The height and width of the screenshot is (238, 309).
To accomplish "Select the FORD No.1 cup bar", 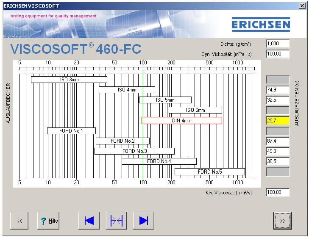I will pyautogui.click(x=71, y=131).
